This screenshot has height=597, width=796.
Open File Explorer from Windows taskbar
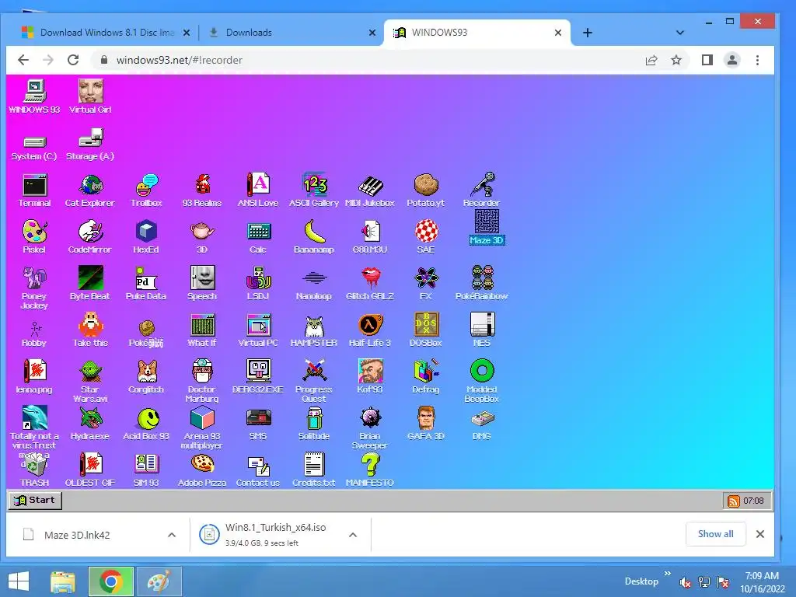tap(62, 581)
